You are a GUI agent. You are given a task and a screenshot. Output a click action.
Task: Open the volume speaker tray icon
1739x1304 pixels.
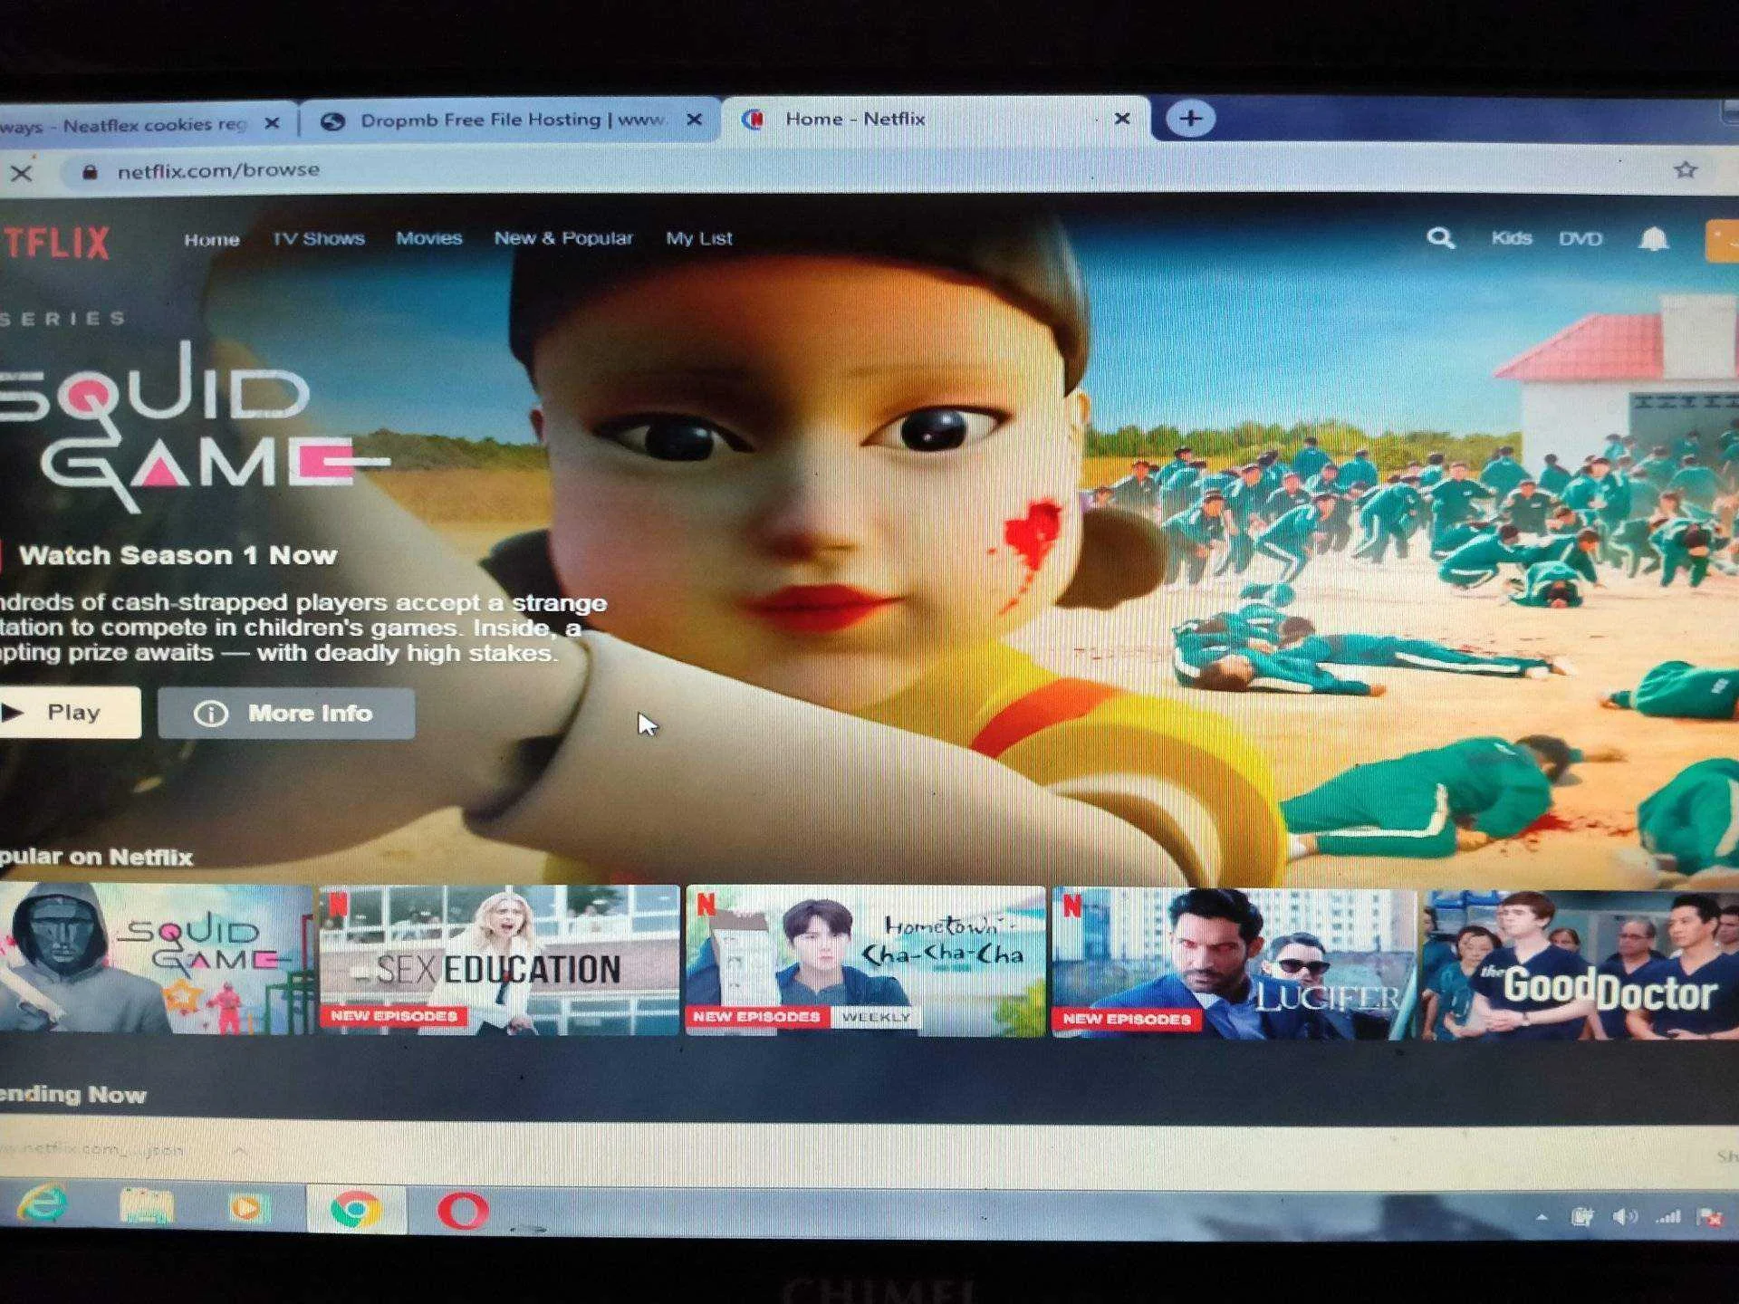[1625, 1216]
